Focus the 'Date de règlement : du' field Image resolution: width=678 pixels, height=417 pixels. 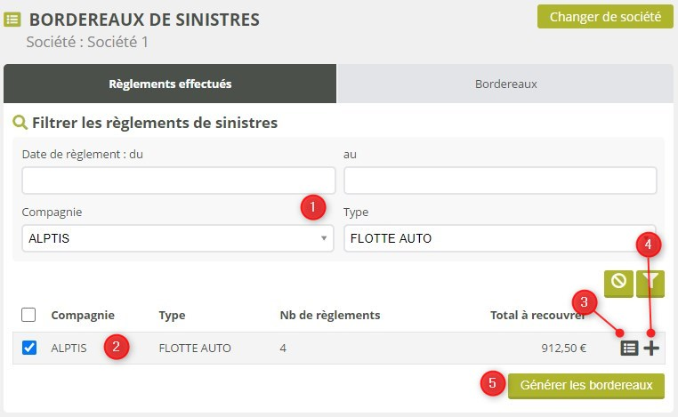(x=178, y=180)
